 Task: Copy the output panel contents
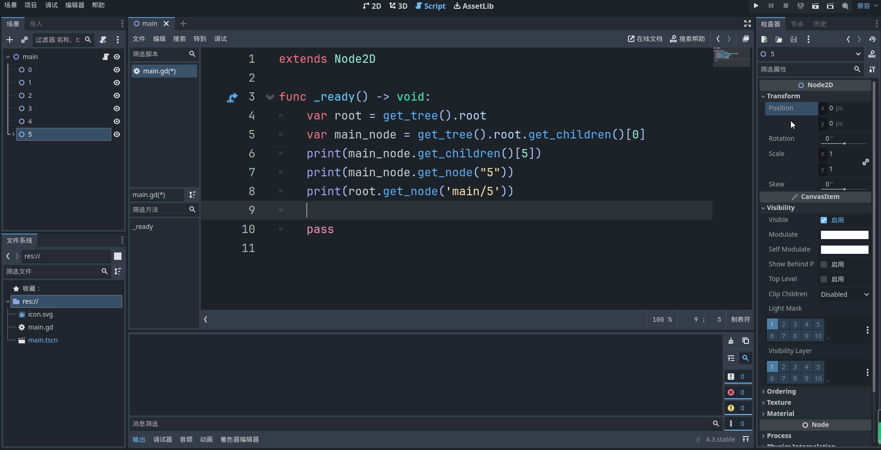(746, 341)
